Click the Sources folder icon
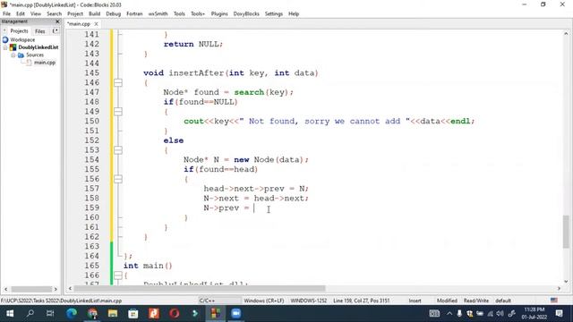 point(21,55)
